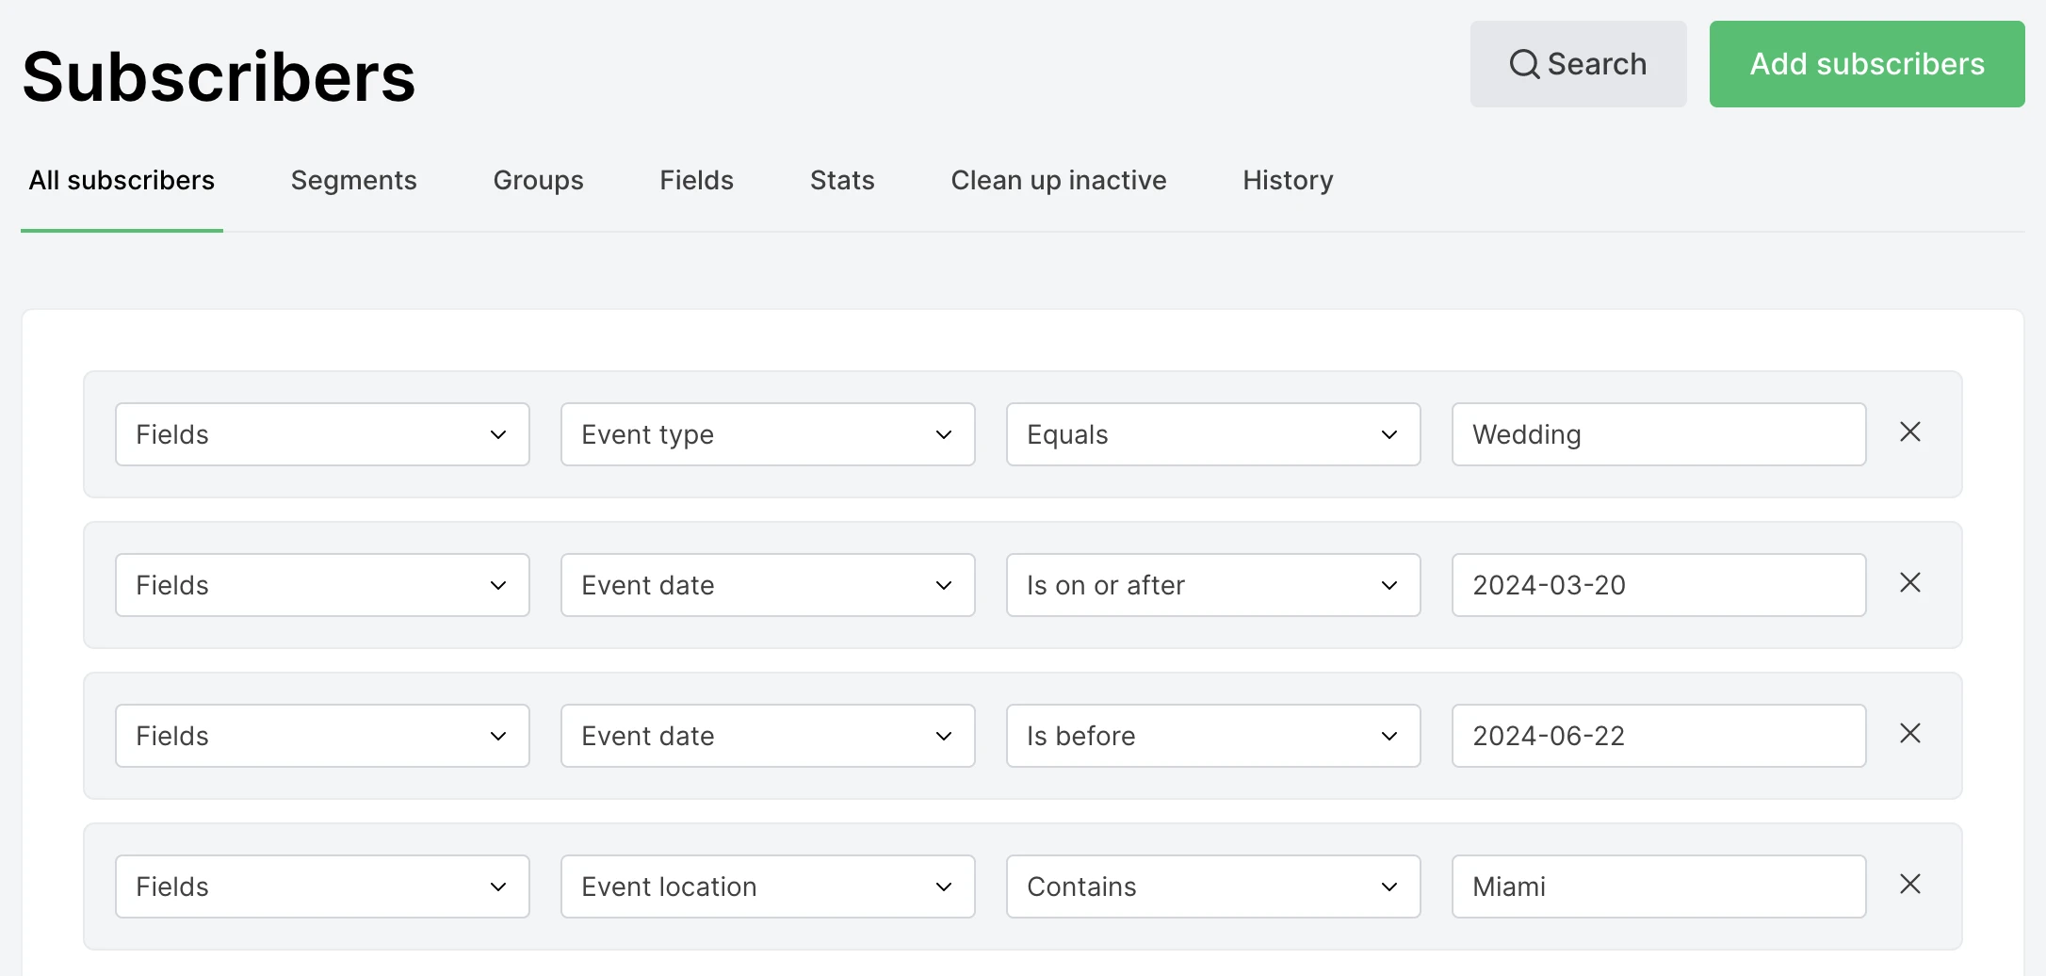This screenshot has height=976, width=2046.
Task: Edit the 2024-06-22 date input field
Action: (x=1658, y=736)
